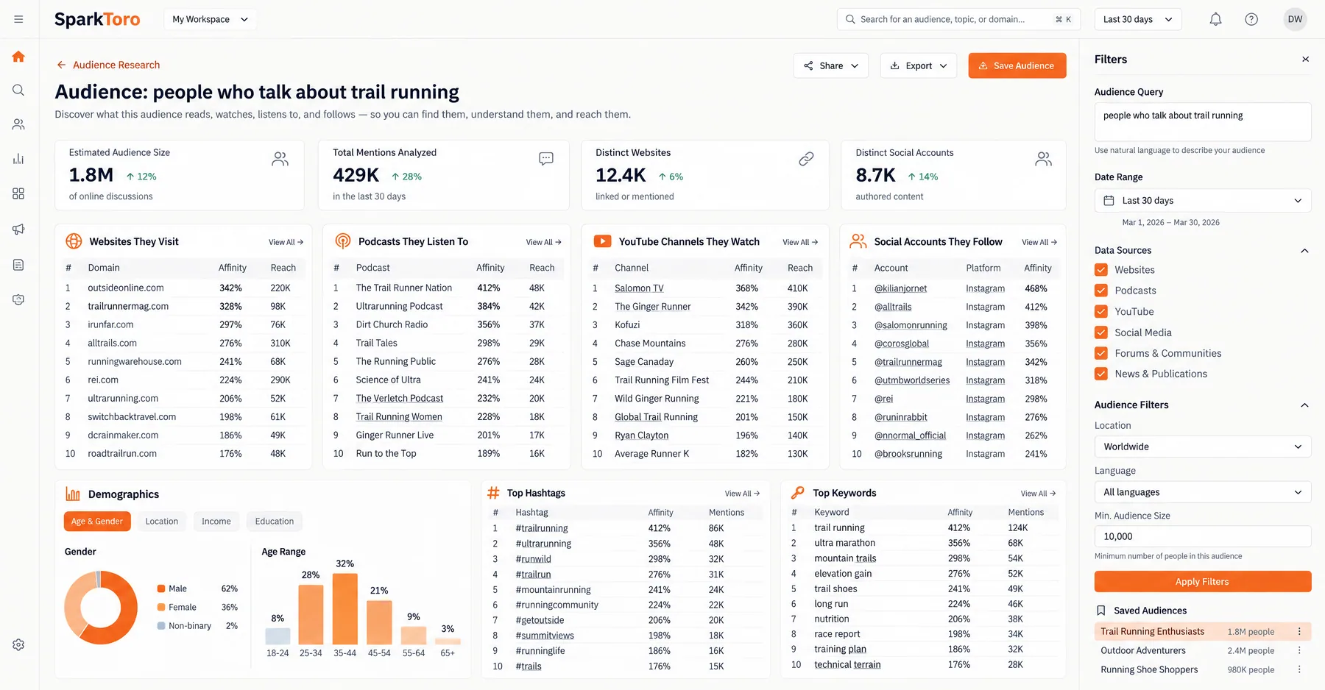The width and height of the screenshot is (1325, 690).
Task: Uncheck the Social Media data source
Action: pos(1101,332)
